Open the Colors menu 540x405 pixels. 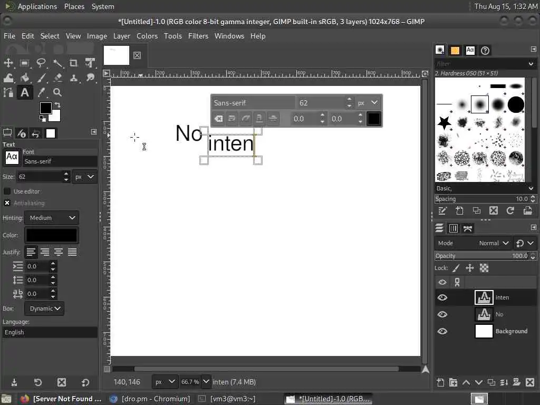pos(147,36)
